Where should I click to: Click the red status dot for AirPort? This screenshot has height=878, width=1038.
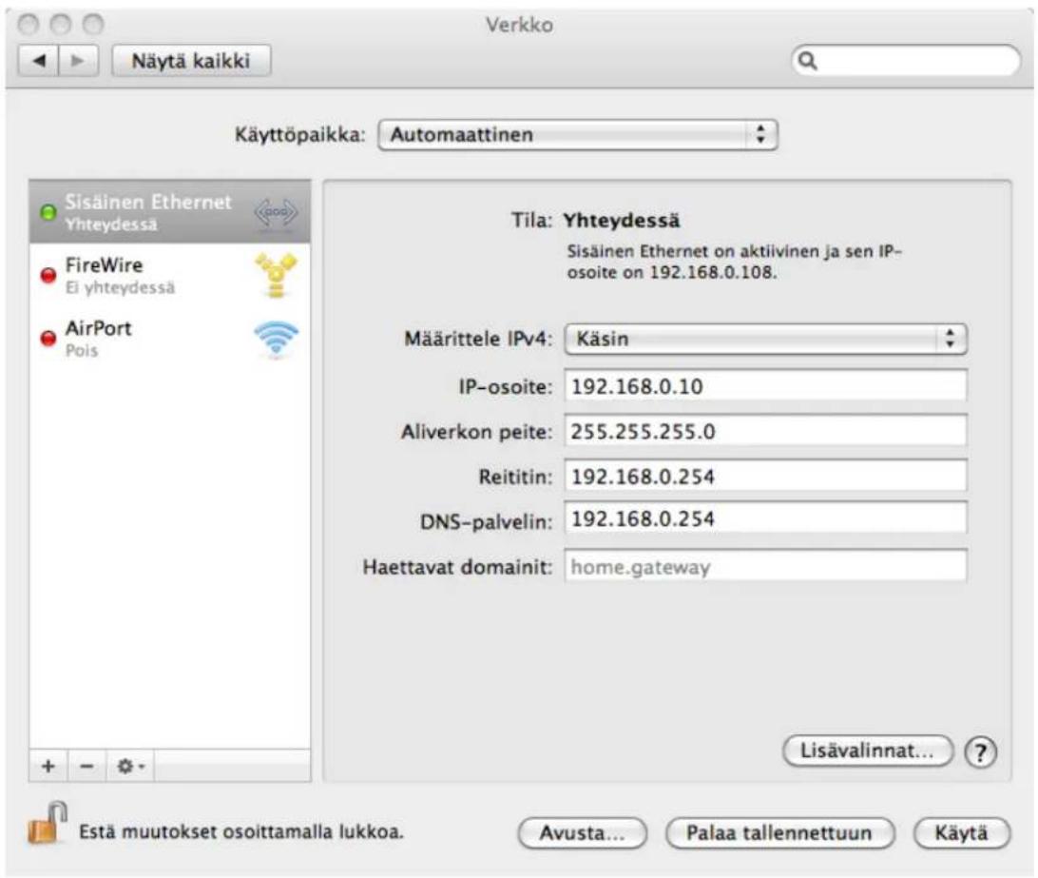point(48,339)
